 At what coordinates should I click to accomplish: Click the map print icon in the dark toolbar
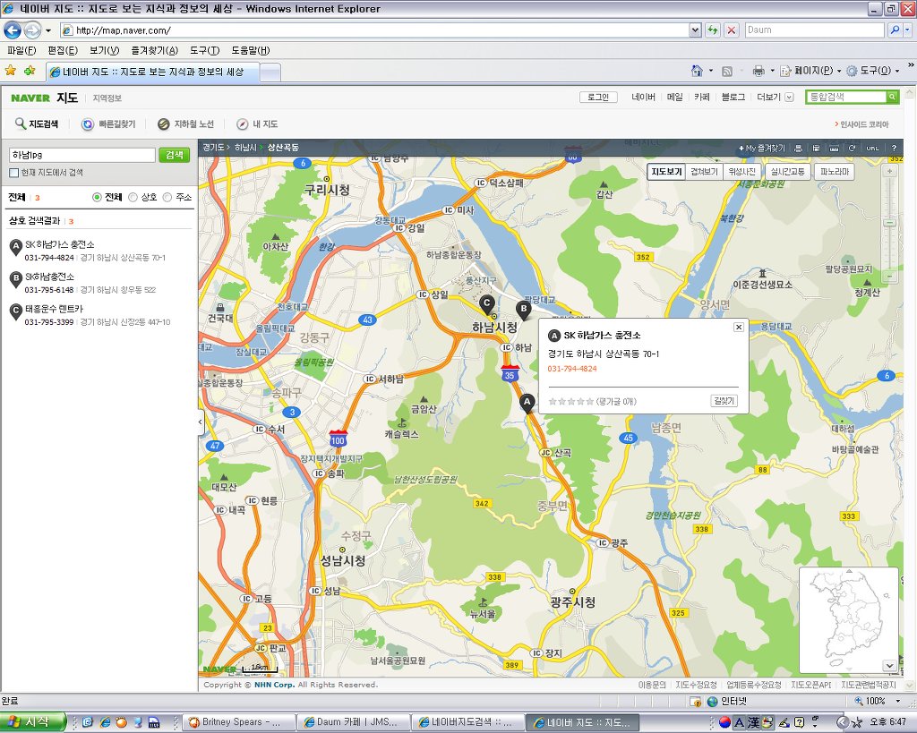point(798,149)
